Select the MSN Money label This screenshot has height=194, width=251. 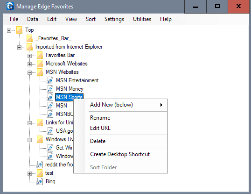pyautogui.click(x=70, y=89)
